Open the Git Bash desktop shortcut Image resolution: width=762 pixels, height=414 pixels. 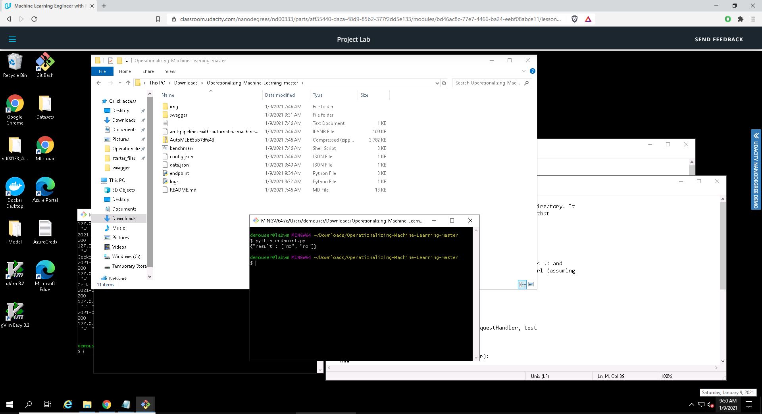click(45, 65)
